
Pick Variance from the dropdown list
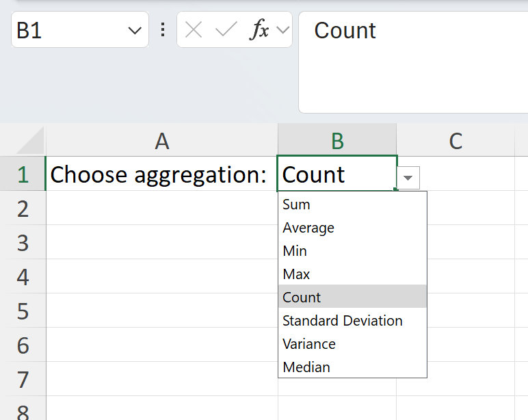309,344
